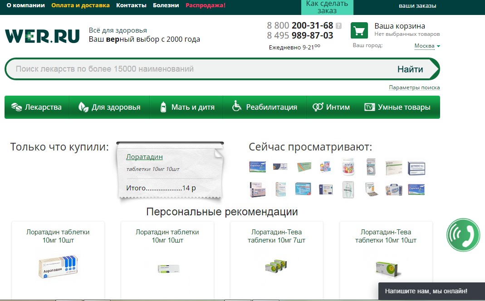Open the blister pack capsules thumbnail
The width and height of the screenshot is (485, 301).
pos(372,189)
